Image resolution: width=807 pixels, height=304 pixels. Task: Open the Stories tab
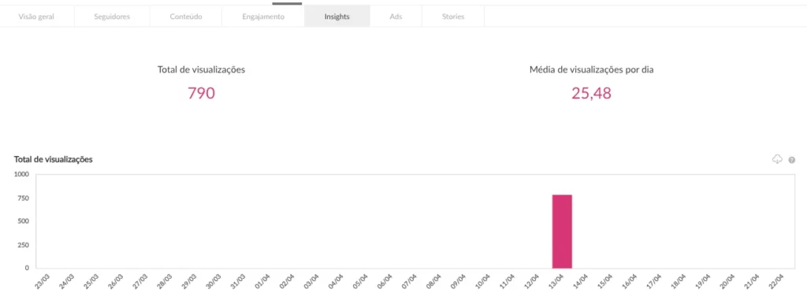(453, 17)
